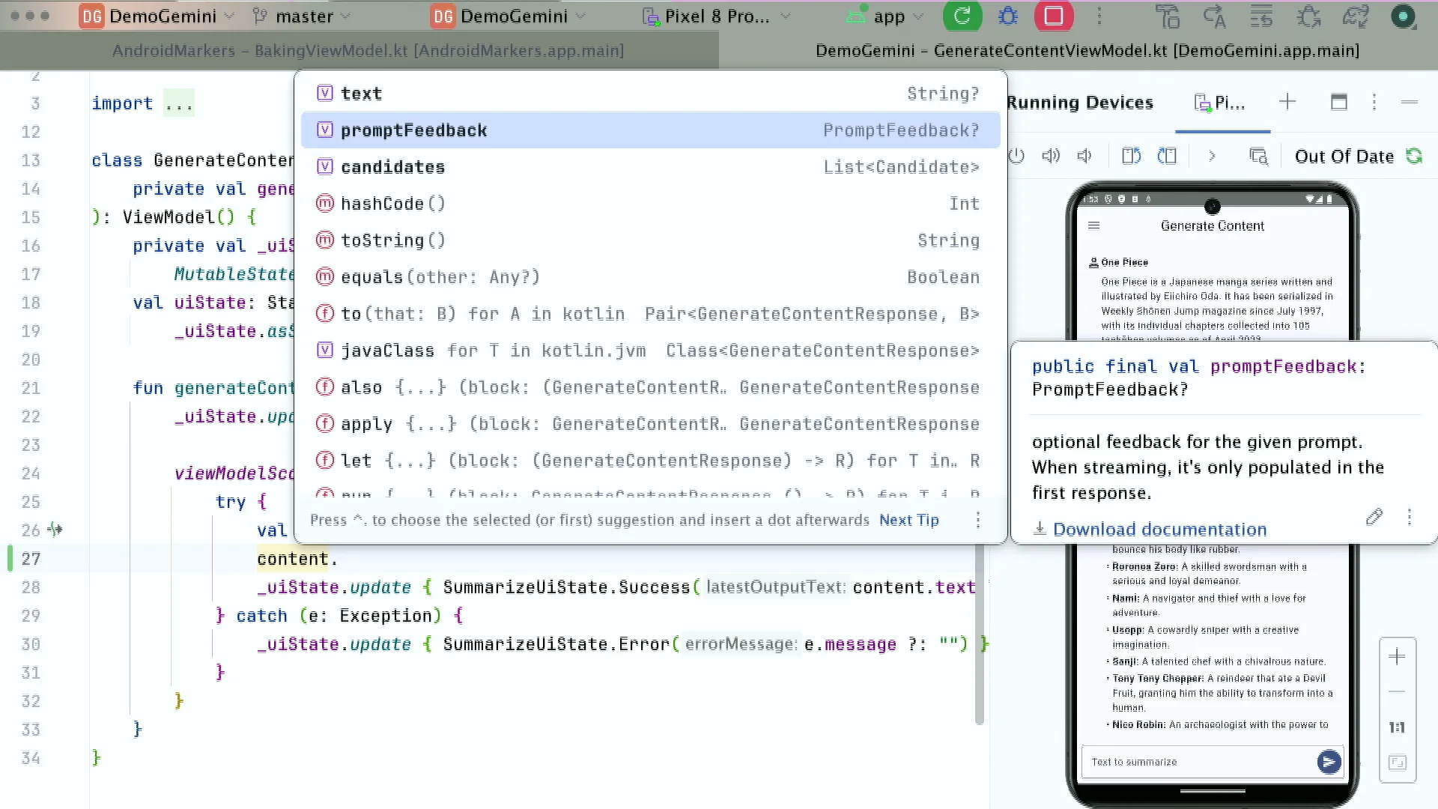Image resolution: width=1438 pixels, height=809 pixels.
Task: Open the emulator app hamburger menu
Action: pyautogui.click(x=1093, y=225)
